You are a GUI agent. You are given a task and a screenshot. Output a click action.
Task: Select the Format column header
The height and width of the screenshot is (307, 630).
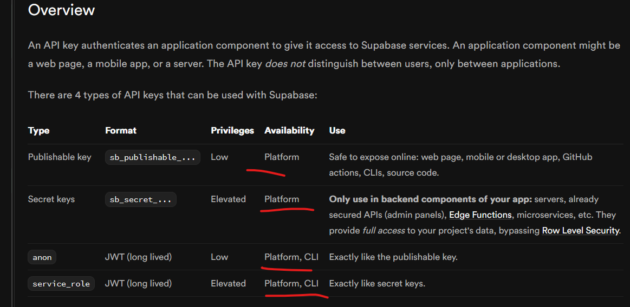(121, 130)
